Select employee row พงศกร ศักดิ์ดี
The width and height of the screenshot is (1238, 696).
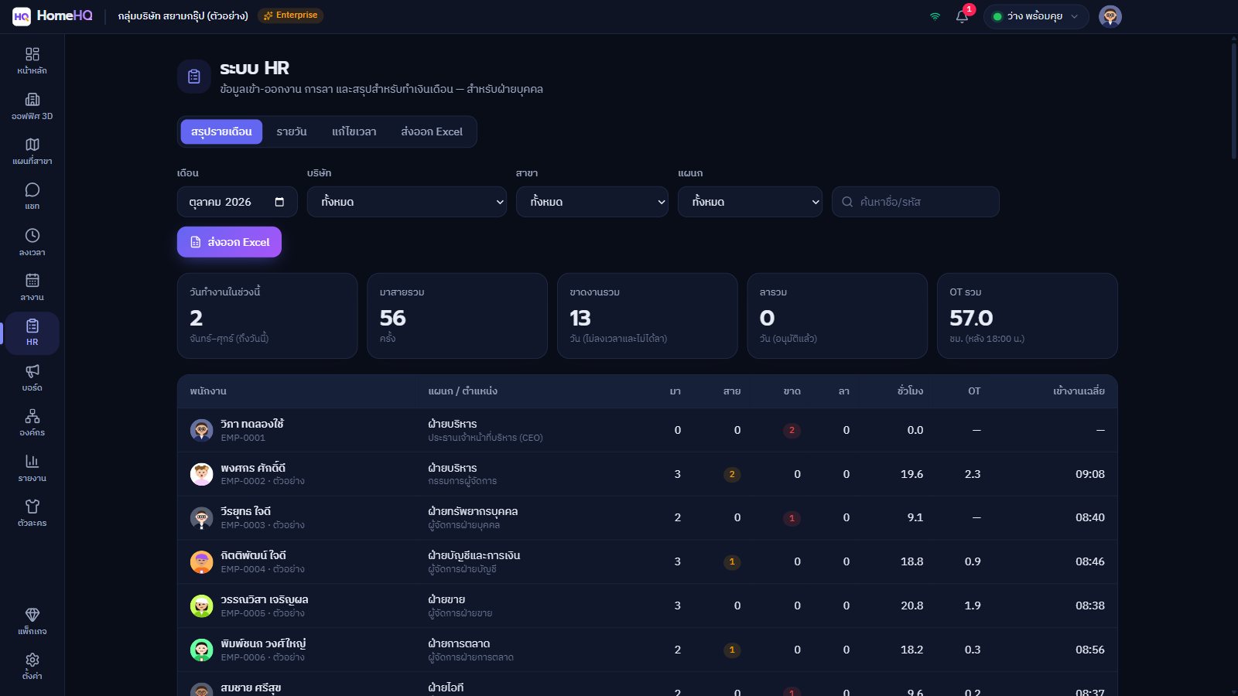click(647, 474)
